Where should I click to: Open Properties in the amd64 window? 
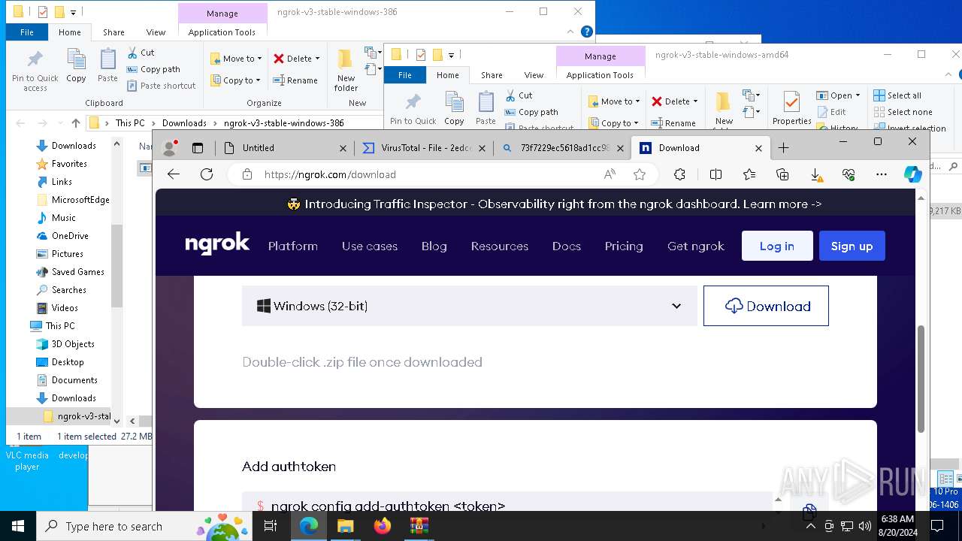point(791,108)
